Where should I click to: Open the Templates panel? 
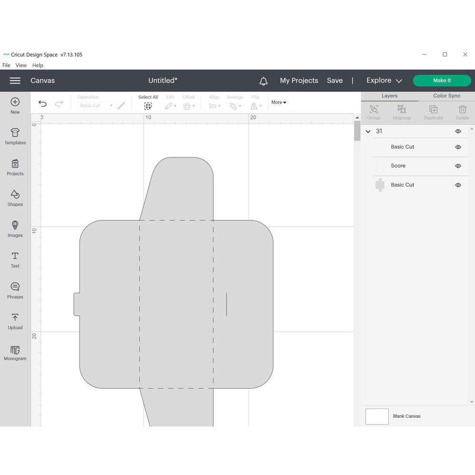tap(15, 133)
